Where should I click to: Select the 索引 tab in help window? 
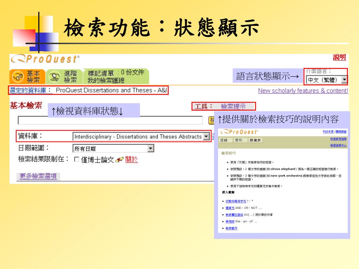[240, 140]
